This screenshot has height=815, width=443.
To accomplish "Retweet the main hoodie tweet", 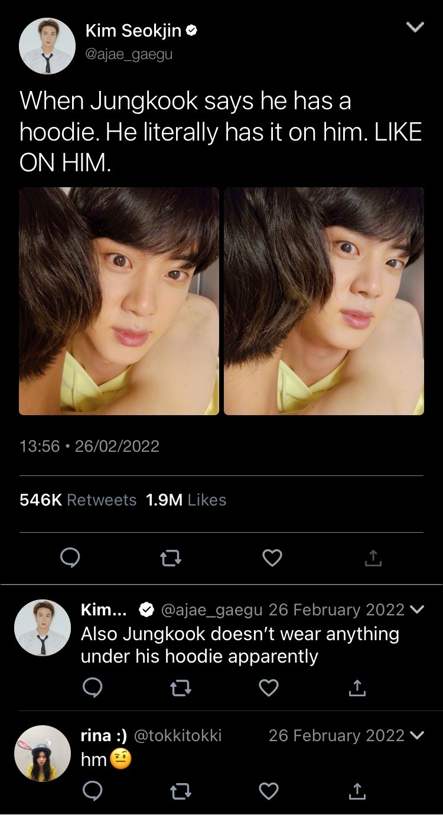I will pos(171,558).
